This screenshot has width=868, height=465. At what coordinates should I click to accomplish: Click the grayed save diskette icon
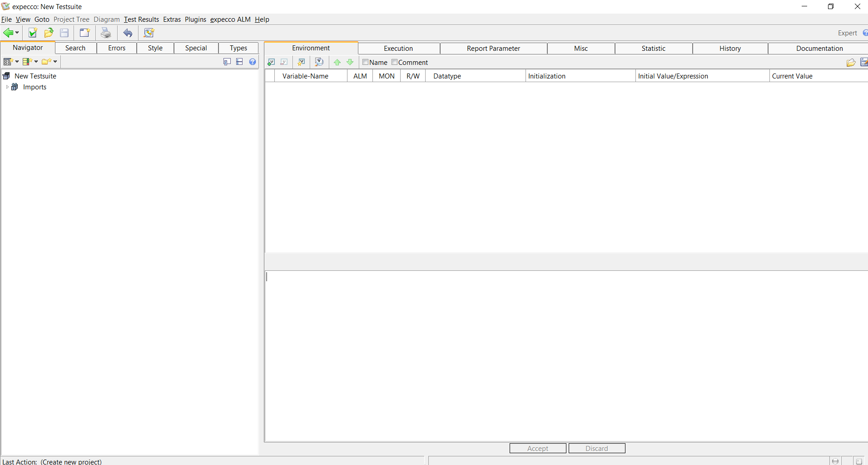coord(64,33)
